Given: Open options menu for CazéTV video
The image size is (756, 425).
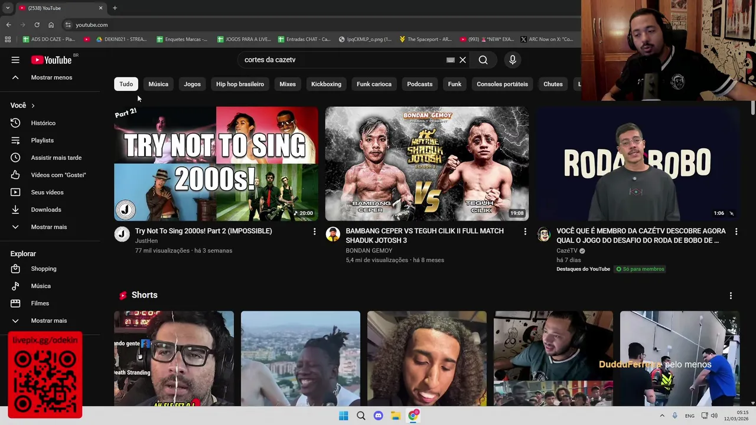Looking at the screenshot, I should coord(736,232).
